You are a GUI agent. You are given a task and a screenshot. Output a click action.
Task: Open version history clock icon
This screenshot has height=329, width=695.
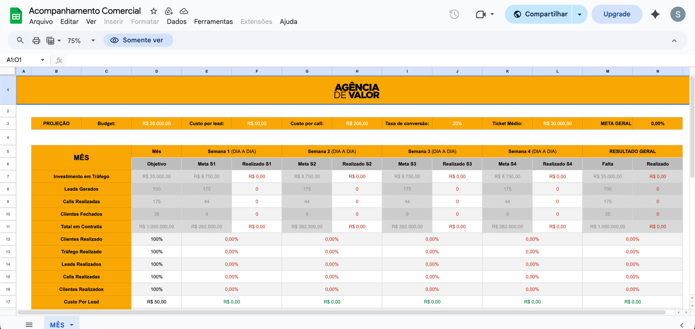pyautogui.click(x=454, y=14)
